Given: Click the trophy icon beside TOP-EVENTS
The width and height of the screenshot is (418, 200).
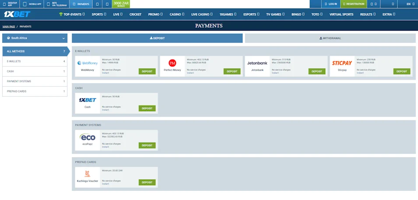Looking at the screenshot, I should 61,14.
